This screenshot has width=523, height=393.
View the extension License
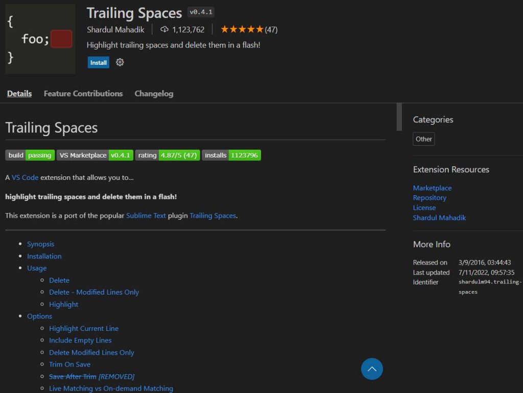424,207
